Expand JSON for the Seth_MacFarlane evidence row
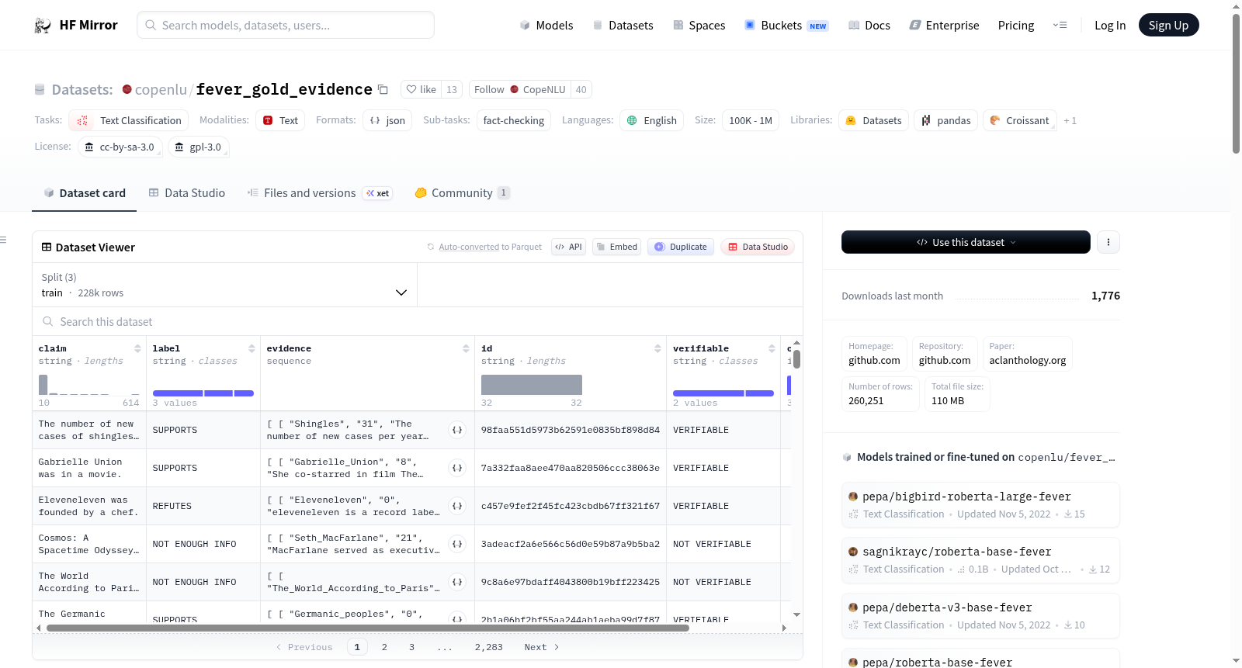The height and width of the screenshot is (668, 1242). click(x=457, y=544)
